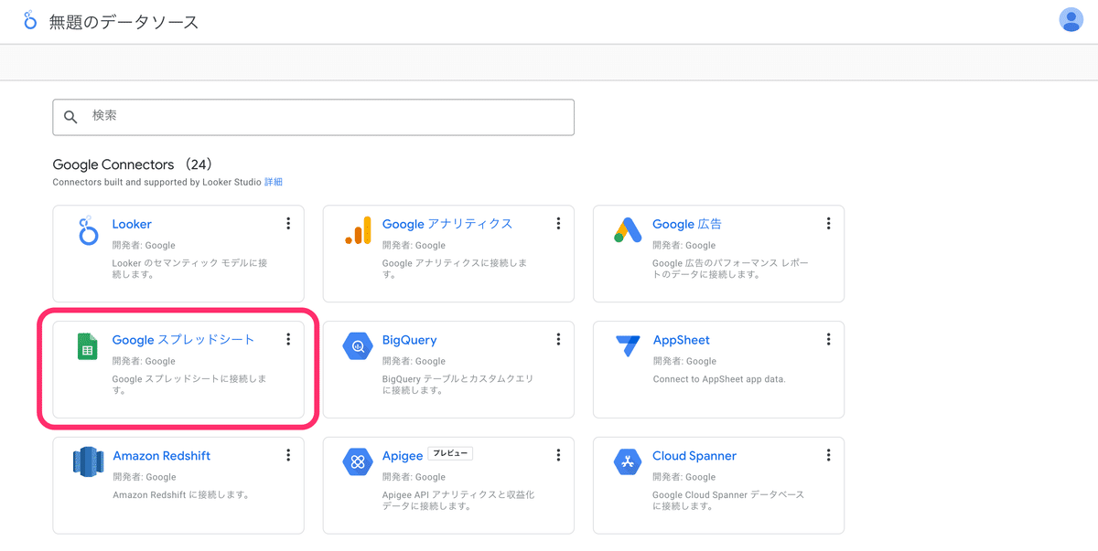
Task: Open more options for Cloud Spanner card
Action: tap(828, 455)
